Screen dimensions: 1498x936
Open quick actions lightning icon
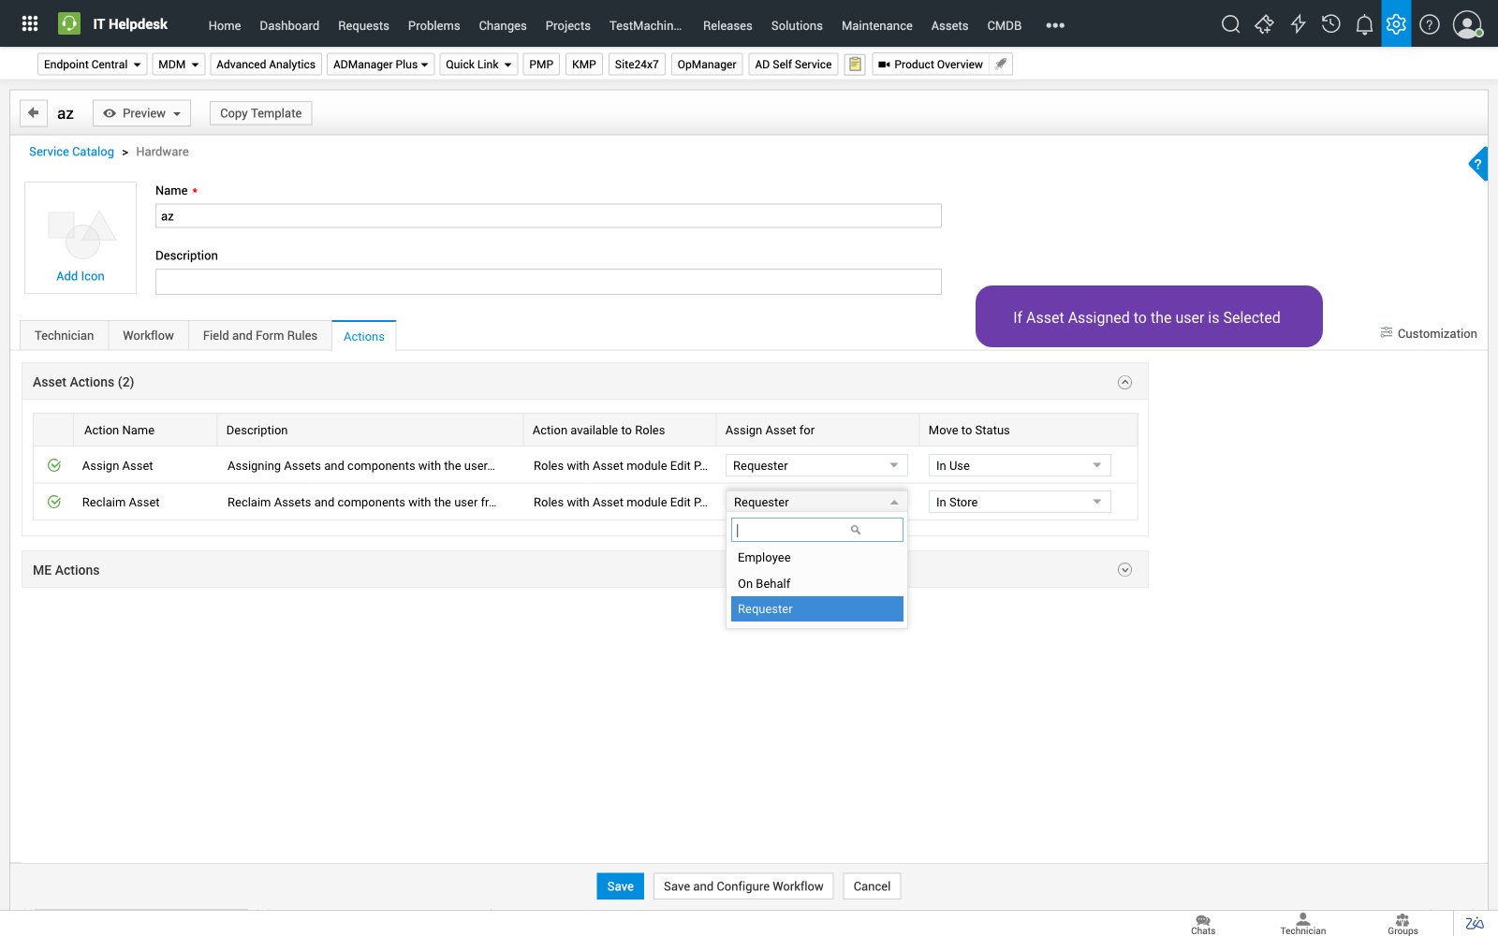(x=1298, y=24)
